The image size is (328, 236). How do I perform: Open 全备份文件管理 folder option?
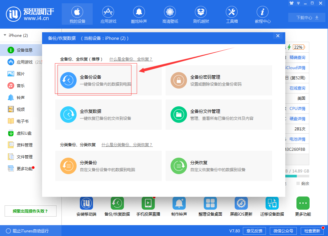tap(219, 115)
